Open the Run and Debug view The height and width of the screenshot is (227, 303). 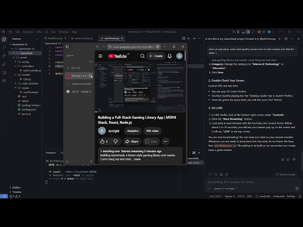click(4, 64)
